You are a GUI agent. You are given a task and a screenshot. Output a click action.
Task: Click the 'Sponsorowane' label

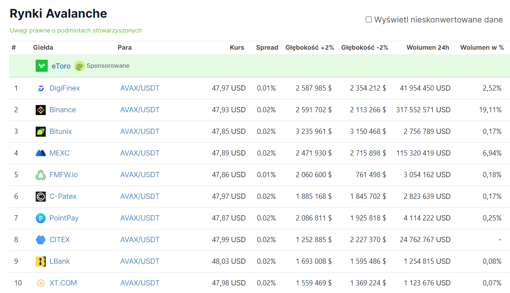(x=108, y=66)
